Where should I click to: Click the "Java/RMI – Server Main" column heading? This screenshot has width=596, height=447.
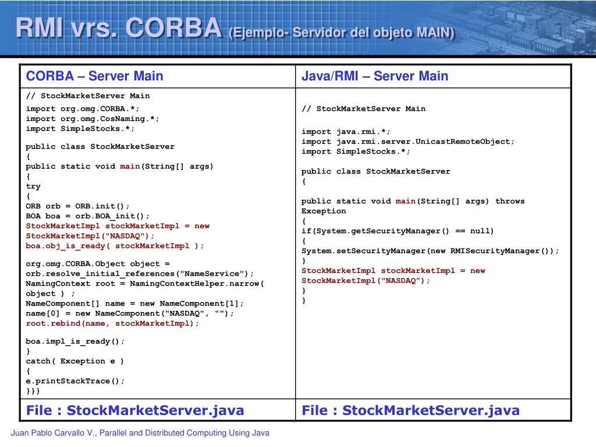[375, 76]
